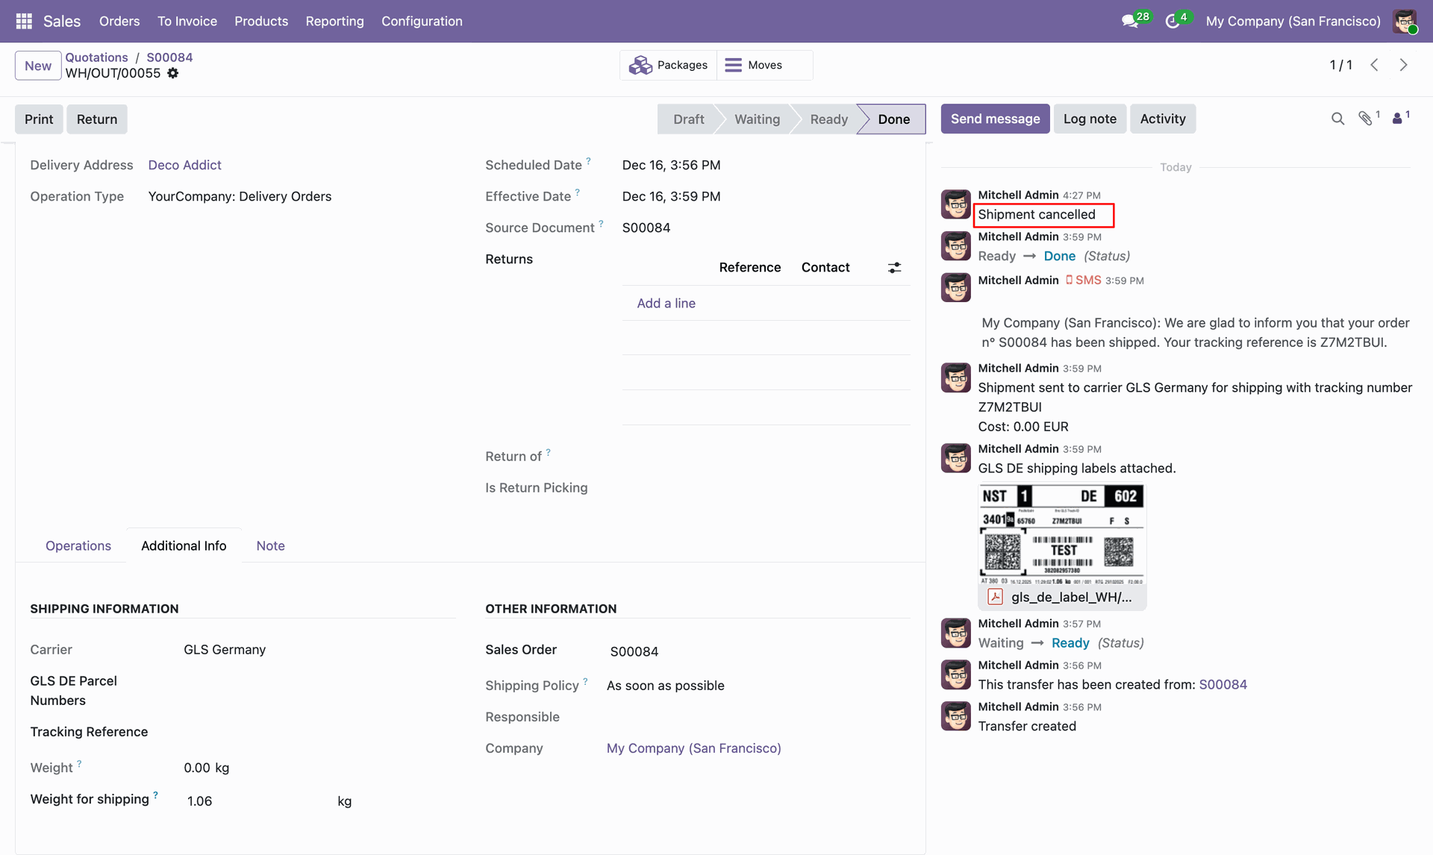The height and width of the screenshot is (855, 1433).
Task: Open attachments via the paperclip icon
Action: tap(1366, 119)
